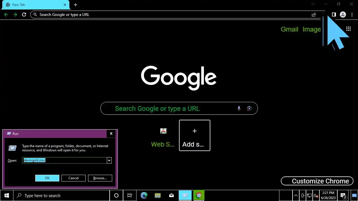358x201 pixels.
Task: Switch to Chrome via its taskbar icon
Action: [199, 195]
